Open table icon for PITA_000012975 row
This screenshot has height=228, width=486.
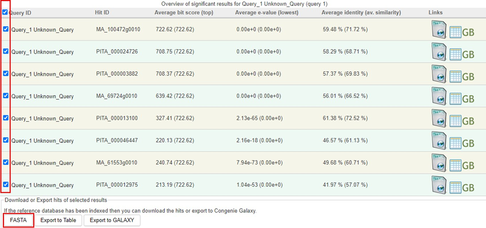pyautogui.click(x=455, y=188)
